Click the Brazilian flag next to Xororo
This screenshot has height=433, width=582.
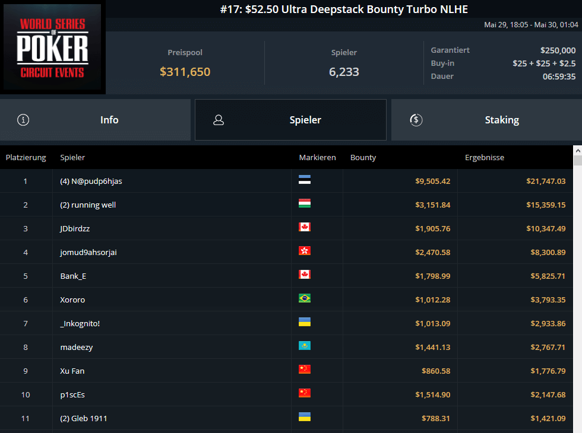305,299
